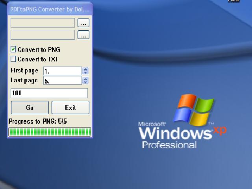252x189 pixels.
Task: Click the field containing 100
Action: 49,93
